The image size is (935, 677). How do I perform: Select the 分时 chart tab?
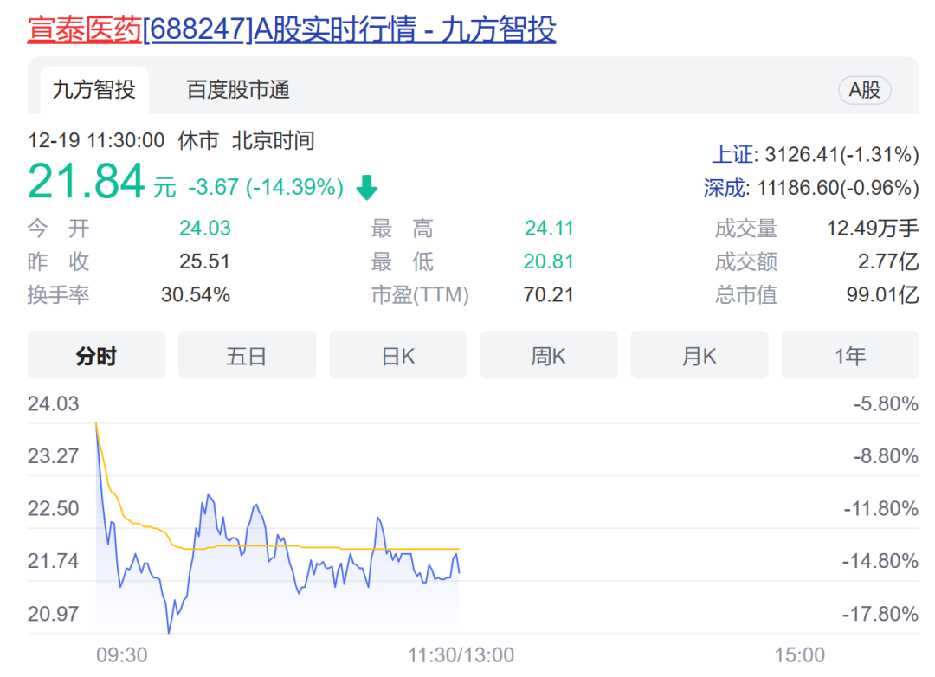click(x=97, y=356)
